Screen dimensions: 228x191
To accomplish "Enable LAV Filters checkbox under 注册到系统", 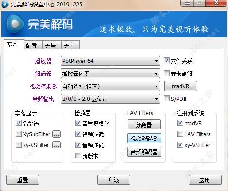I will point(180,134).
